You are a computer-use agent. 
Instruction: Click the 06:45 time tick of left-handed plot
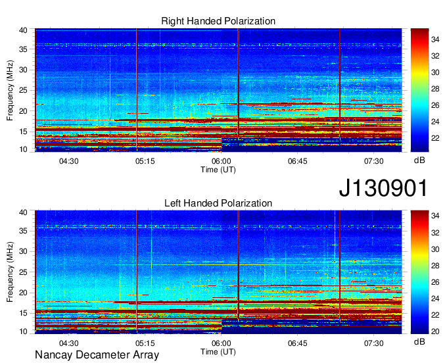pyautogui.click(x=298, y=343)
